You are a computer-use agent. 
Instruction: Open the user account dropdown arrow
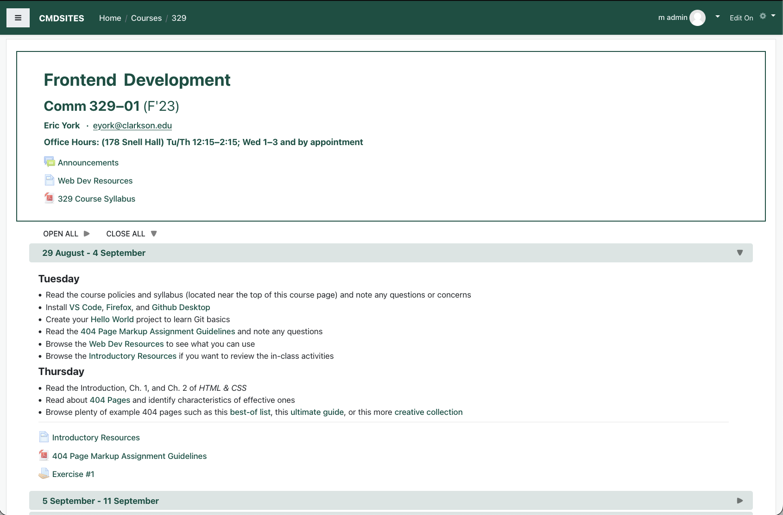point(717,16)
